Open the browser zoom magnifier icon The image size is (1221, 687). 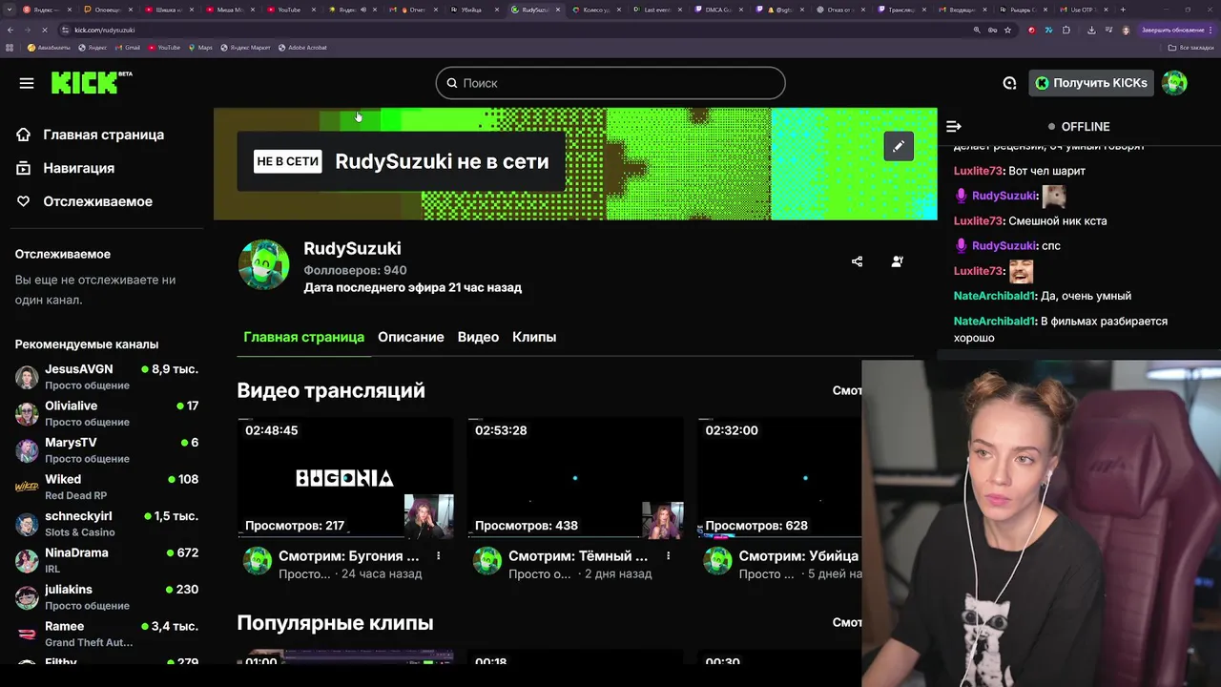tap(977, 30)
